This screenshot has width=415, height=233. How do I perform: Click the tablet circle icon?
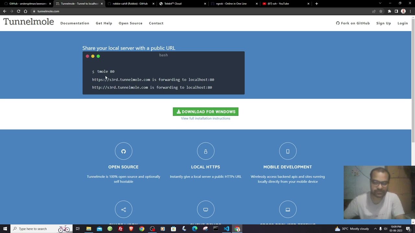click(206, 209)
